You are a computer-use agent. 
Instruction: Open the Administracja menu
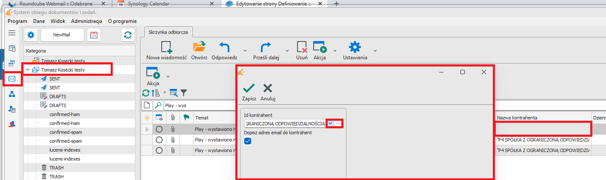[86, 21]
